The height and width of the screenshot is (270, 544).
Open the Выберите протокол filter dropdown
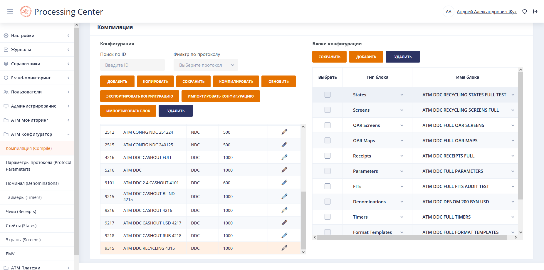point(206,65)
